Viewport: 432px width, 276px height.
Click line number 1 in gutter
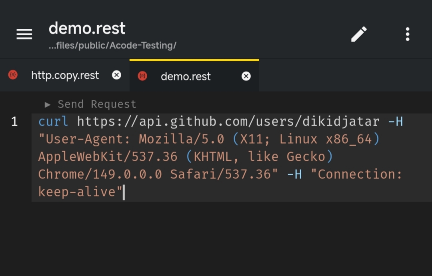coord(15,122)
